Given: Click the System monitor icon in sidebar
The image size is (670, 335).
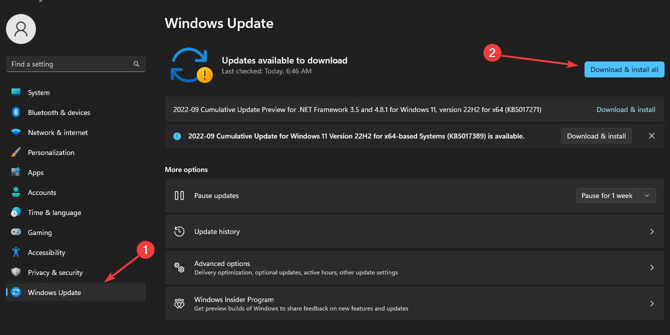Looking at the screenshot, I should pyautogui.click(x=16, y=92).
